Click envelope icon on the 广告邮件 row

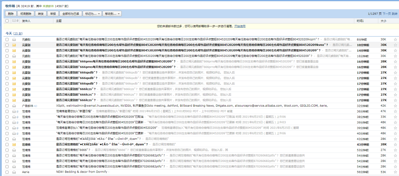click(14, 106)
